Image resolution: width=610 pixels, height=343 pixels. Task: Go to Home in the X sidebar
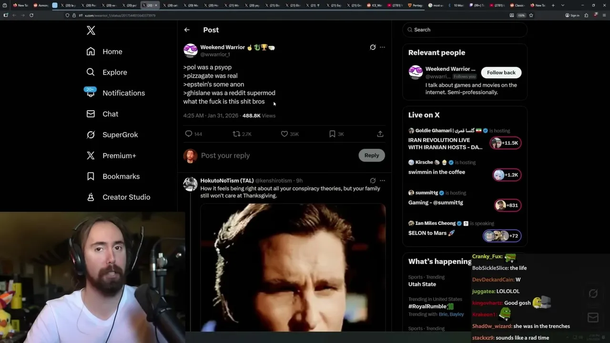pyautogui.click(x=104, y=51)
